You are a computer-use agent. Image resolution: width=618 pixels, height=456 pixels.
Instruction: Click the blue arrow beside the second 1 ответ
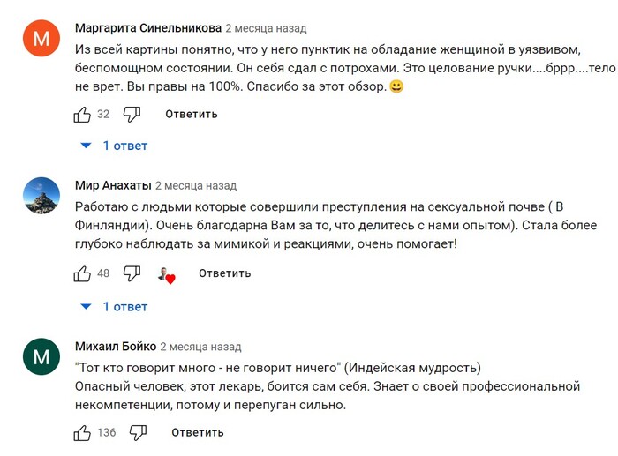pyautogui.click(x=86, y=306)
